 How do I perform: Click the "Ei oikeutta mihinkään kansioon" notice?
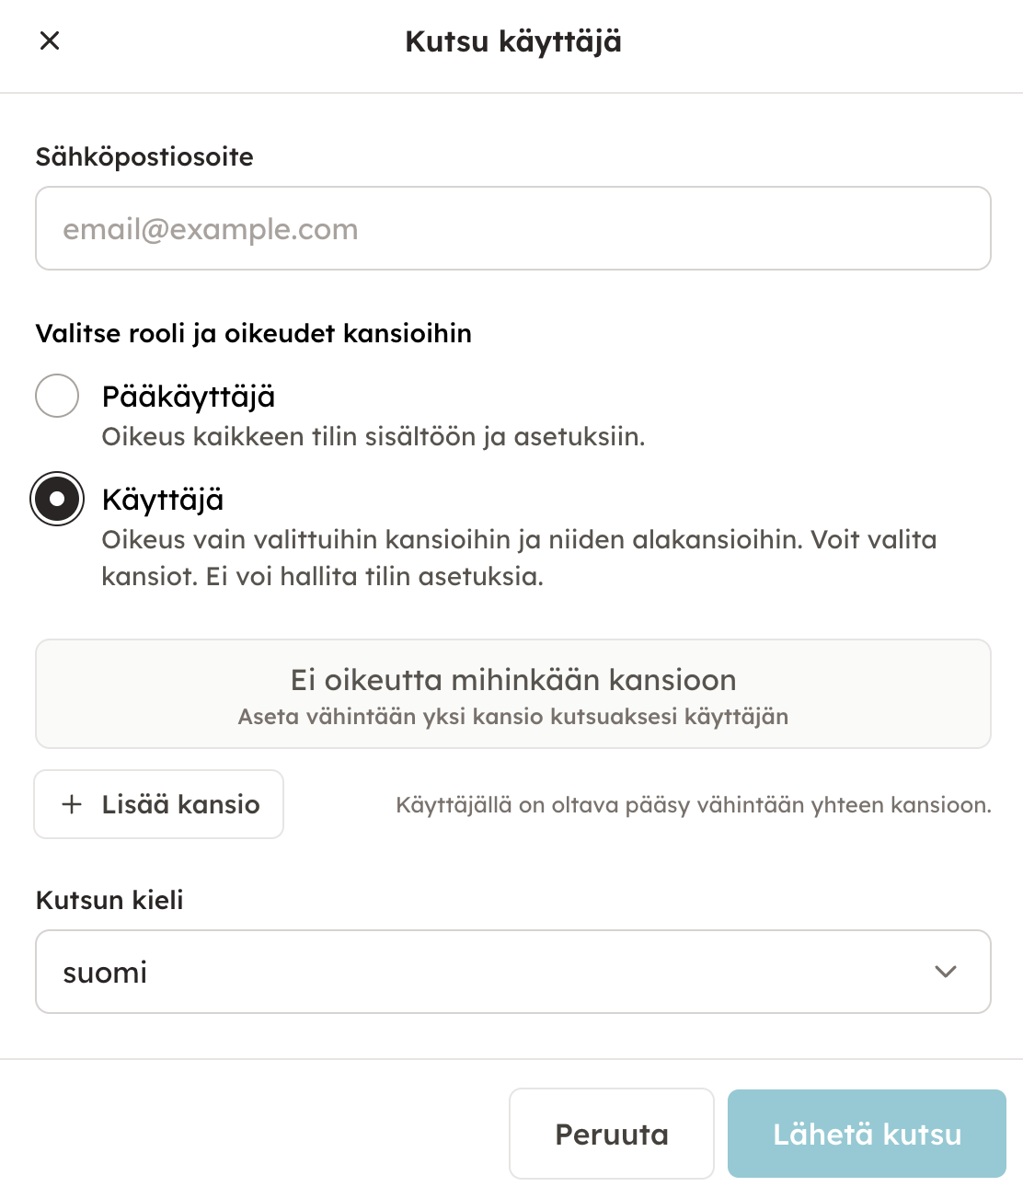click(512, 694)
